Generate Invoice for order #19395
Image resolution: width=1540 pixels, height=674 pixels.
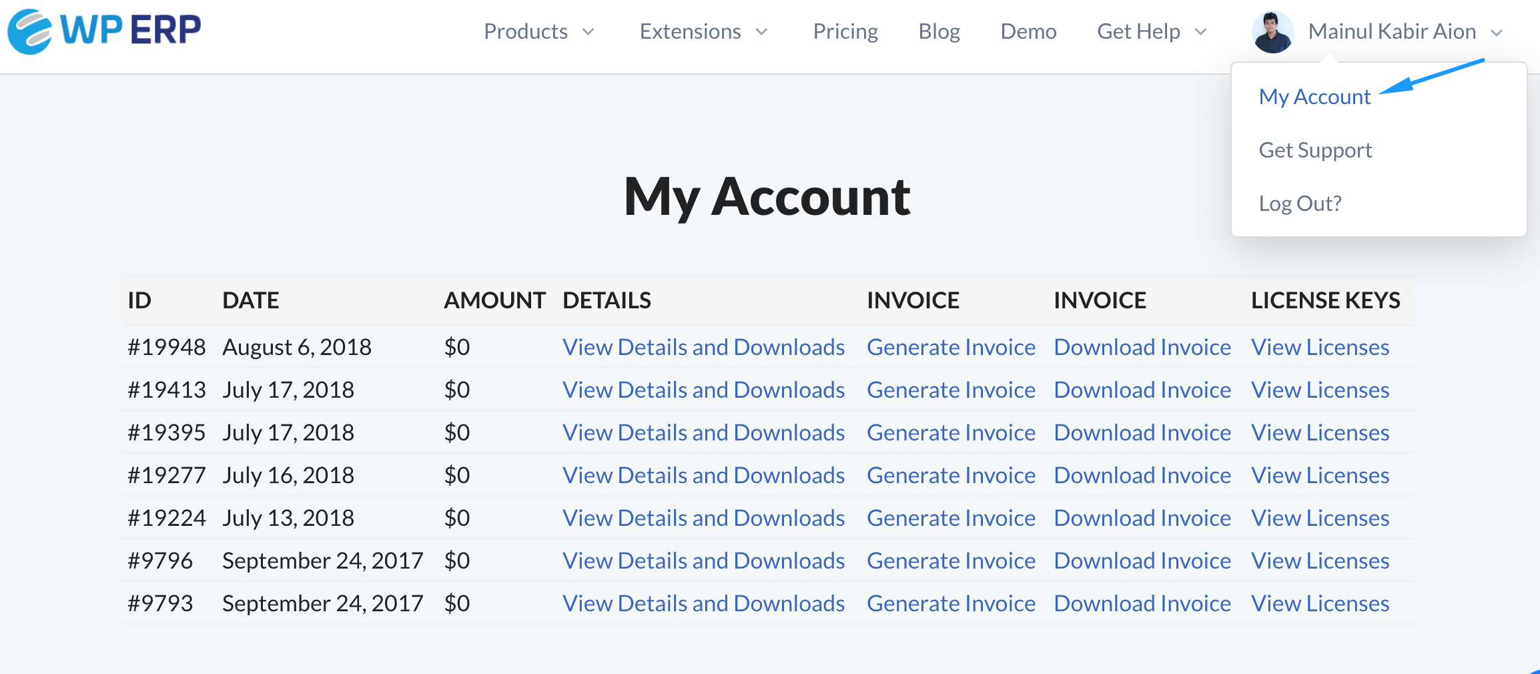(951, 432)
